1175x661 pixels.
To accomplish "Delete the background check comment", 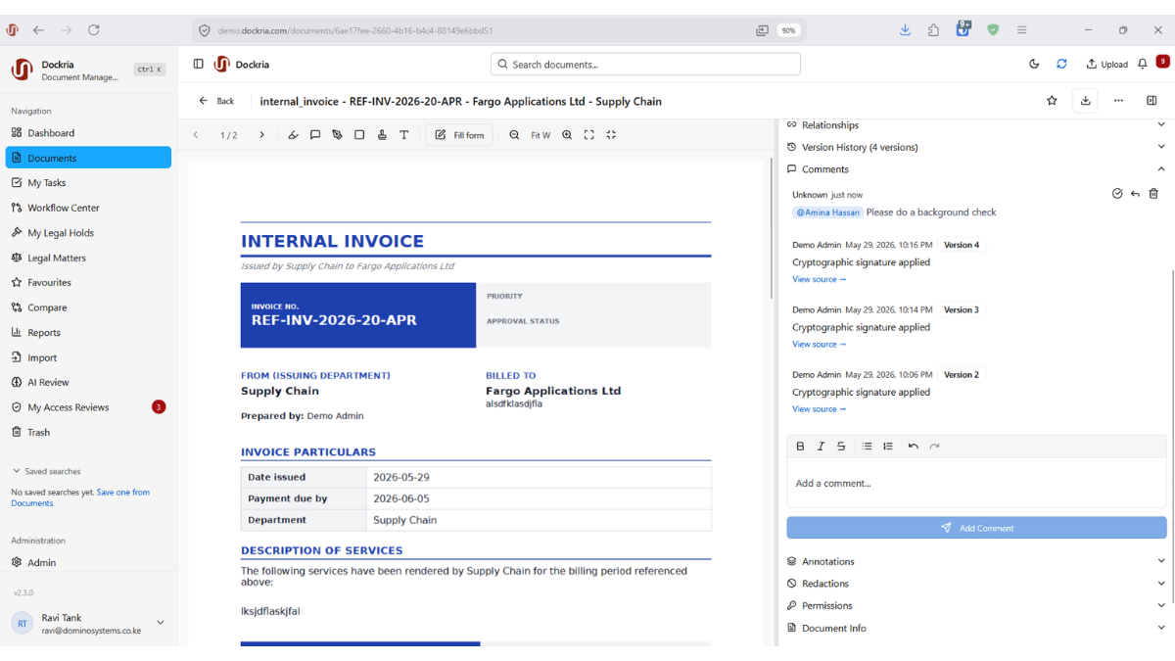I will (x=1153, y=194).
